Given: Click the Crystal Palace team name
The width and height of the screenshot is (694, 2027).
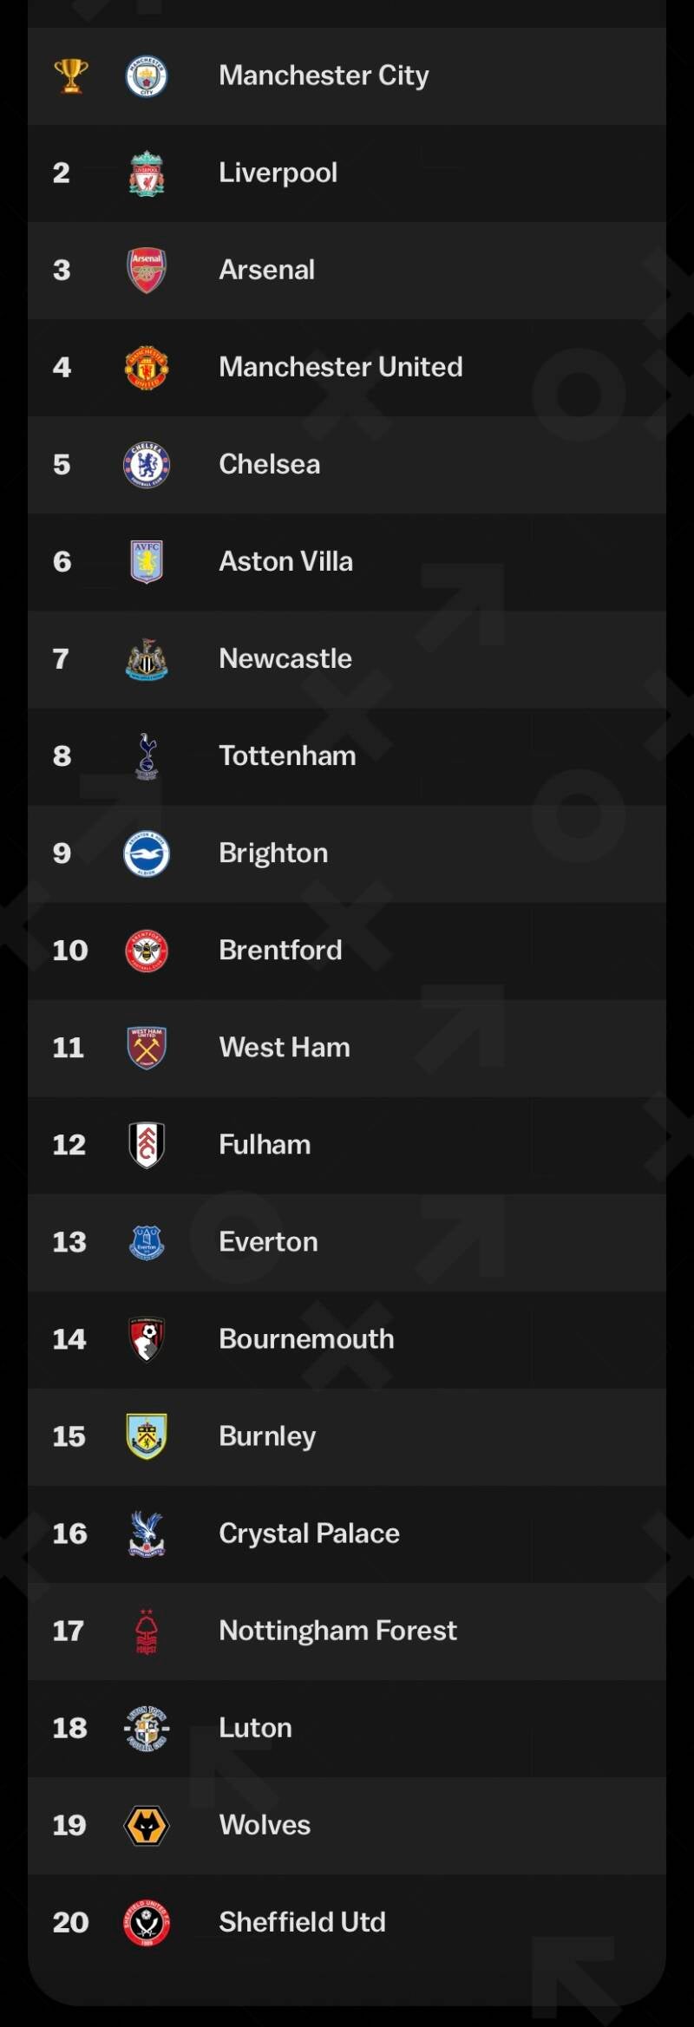Looking at the screenshot, I should click(309, 1533).
